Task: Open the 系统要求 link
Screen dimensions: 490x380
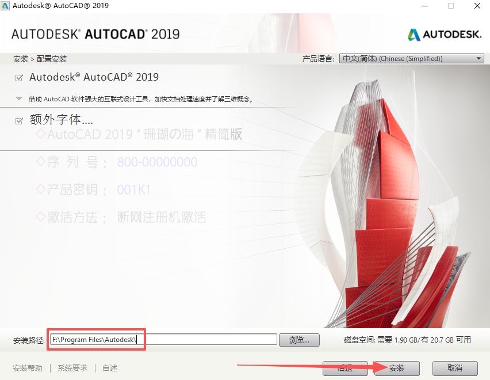Action: [72, 368]
